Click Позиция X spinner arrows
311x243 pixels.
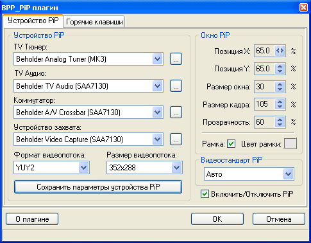(x=280, y=51)
